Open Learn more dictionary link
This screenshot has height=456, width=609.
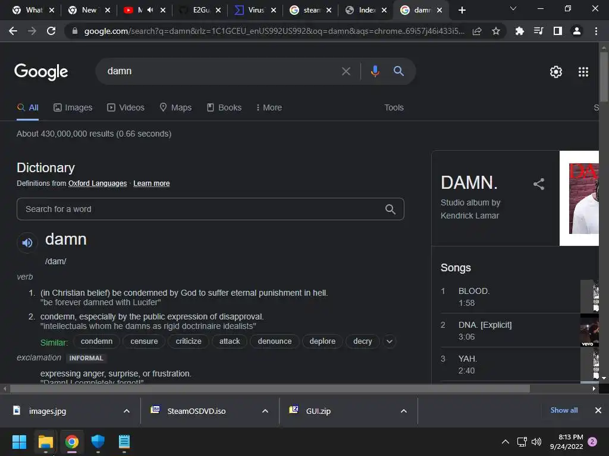pyautogui.click(x=152, y=183)
